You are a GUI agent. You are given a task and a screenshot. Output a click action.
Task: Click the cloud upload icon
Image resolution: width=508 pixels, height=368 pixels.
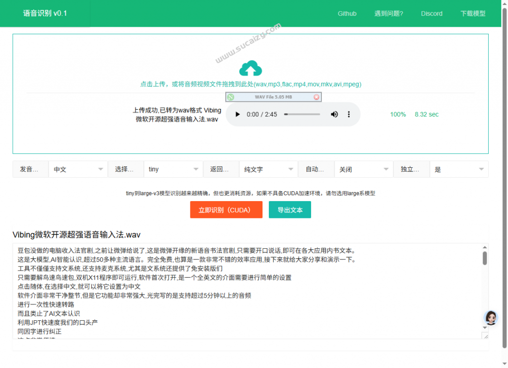coord(251,69)
